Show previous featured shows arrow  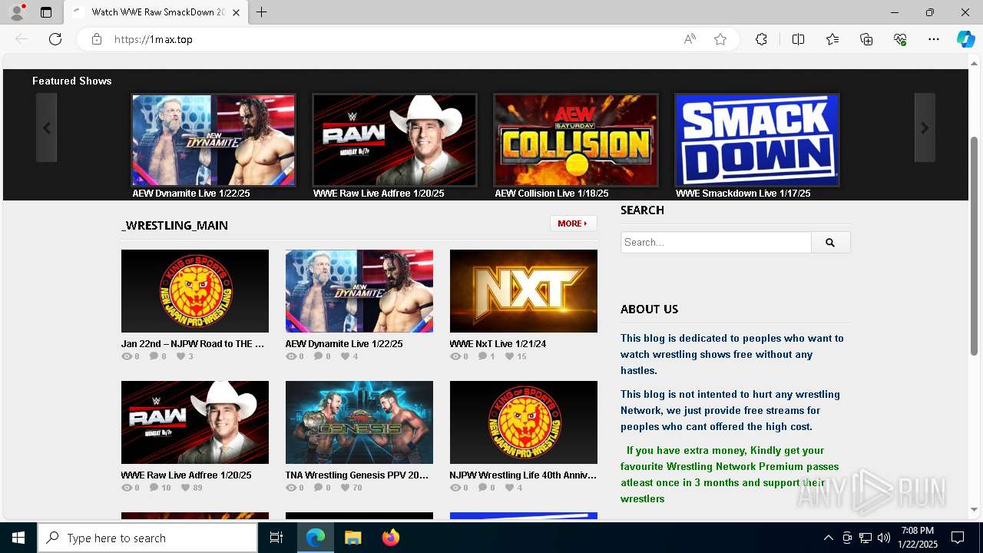(x=47, y=127)
